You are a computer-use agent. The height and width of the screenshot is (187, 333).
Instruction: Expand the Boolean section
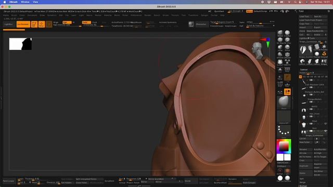(303, 186)
